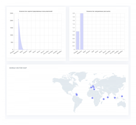This screenshot has height=125, width=136.
Task: Click the Pacific map marker east of the Philippines
Action: click(x=122, y=96)
